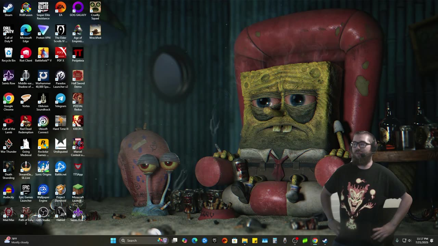Select the OBS Studio desktop shortcut
The image size is (438, 246).
click(43, 215)
